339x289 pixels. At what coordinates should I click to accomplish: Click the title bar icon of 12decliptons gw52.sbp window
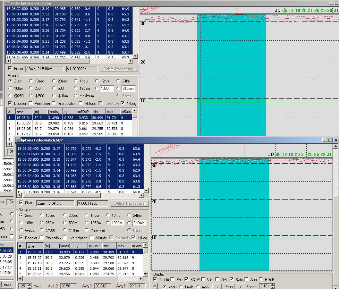[x=8, y=3]
